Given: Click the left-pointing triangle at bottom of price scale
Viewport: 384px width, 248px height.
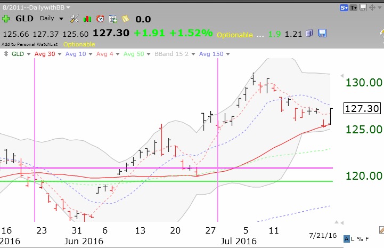Looking at the screenshot, I should pos(342,223).
